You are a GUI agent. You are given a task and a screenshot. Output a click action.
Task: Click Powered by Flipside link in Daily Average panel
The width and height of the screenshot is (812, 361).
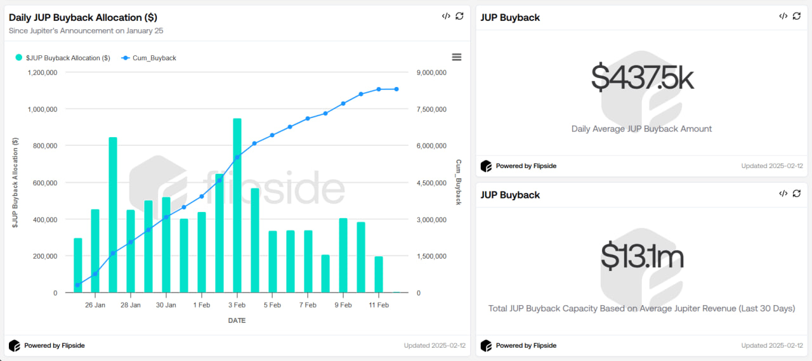point(526,166)
